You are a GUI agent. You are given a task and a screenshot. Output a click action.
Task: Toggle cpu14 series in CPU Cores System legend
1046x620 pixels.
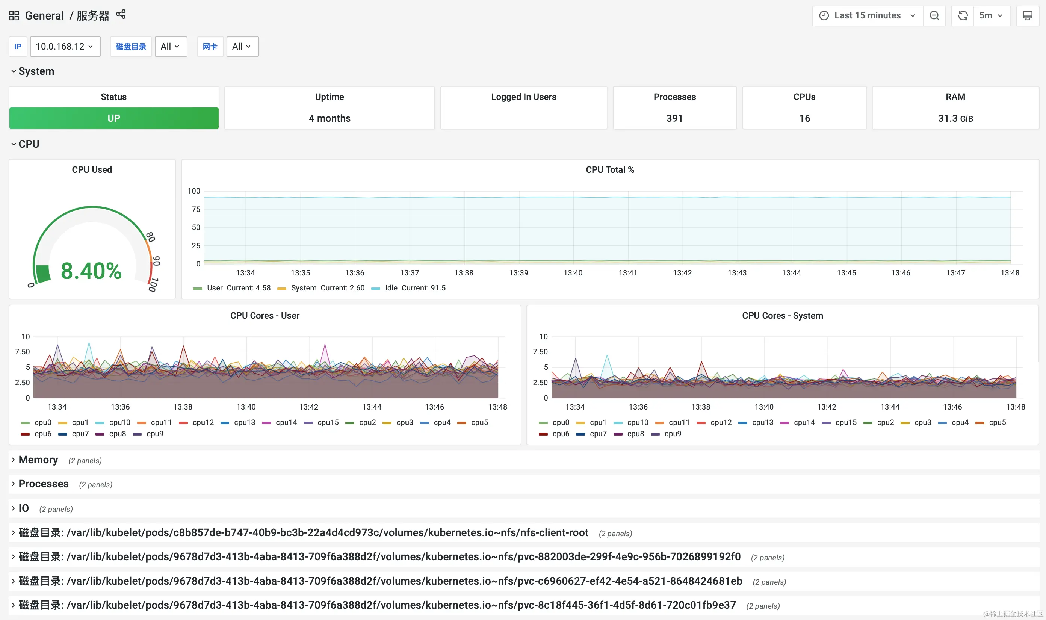click(804, 422)
